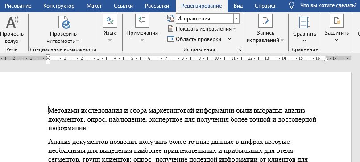Click the Comments (Примечания) speech bubble icon
360x162 pixels.
142,20
